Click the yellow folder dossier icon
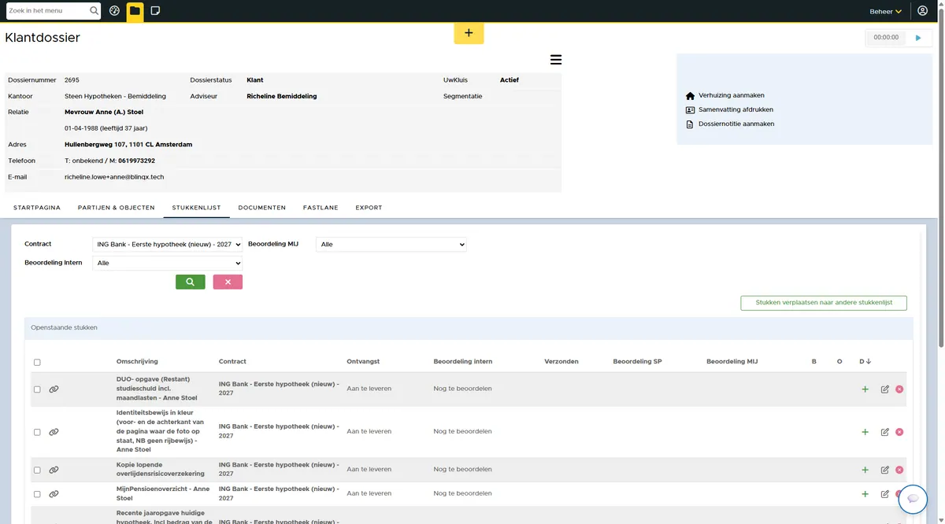Screen dimensions: 945x524 click(x=135, y=11)
